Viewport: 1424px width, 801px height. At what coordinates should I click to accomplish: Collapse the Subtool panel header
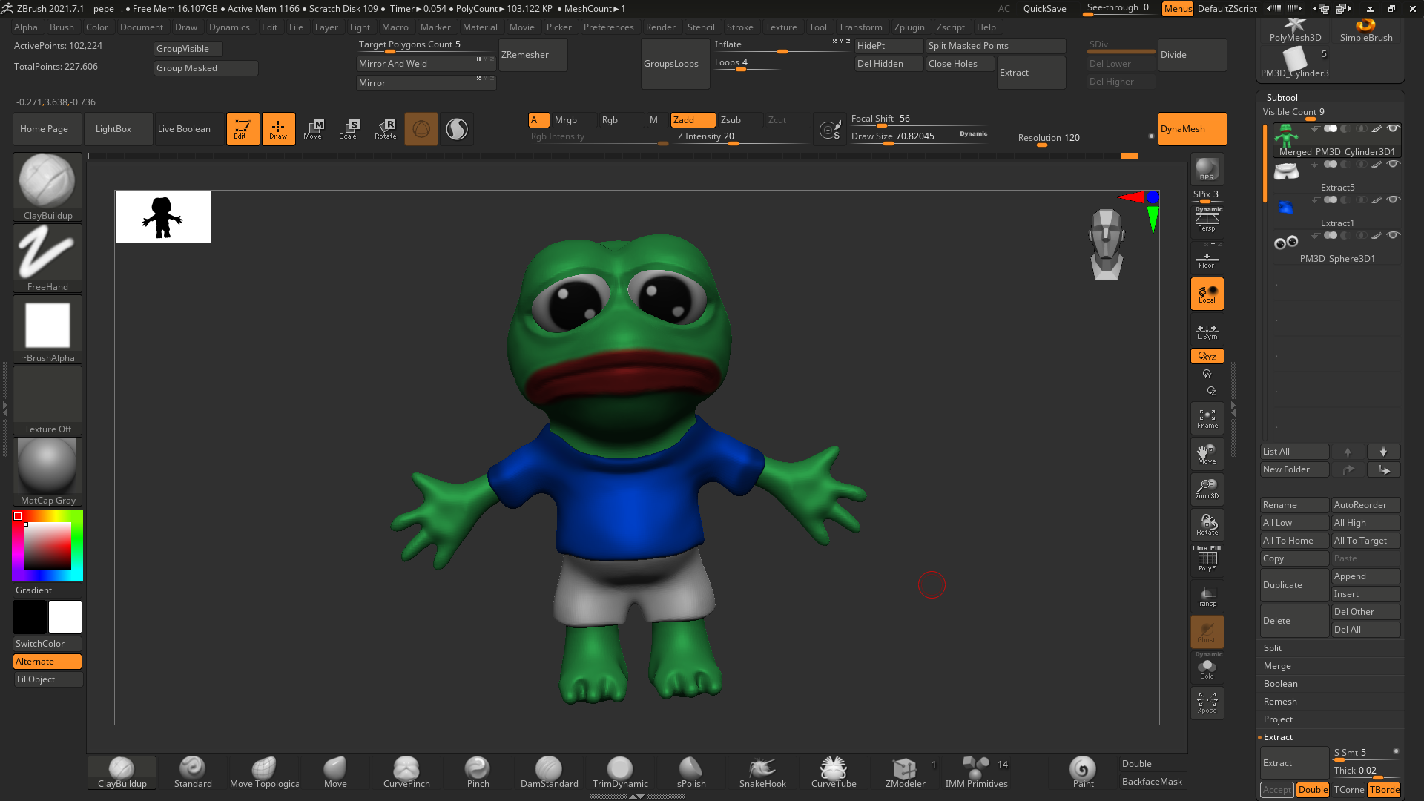[1282, 98]
